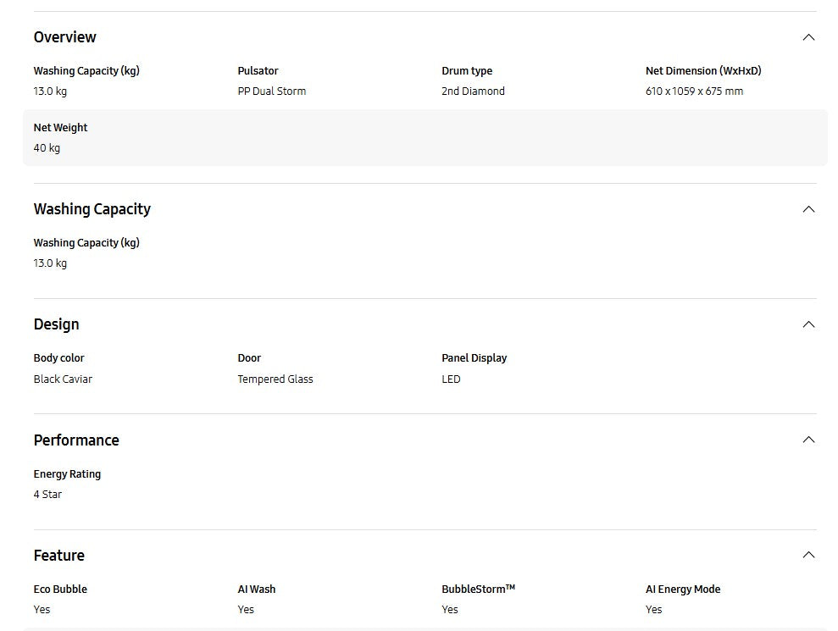Viewport: 838px width, 631px height.
Task: Select the Performance heading text
Action: click(x=76, y=440)
